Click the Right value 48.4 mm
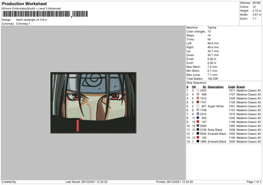This screenshot has width=263, height=185. 213,47
